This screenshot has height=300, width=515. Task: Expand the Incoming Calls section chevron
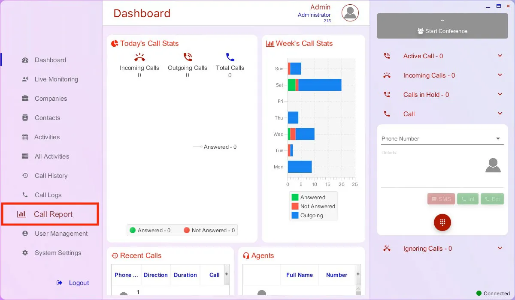point(500,75)
